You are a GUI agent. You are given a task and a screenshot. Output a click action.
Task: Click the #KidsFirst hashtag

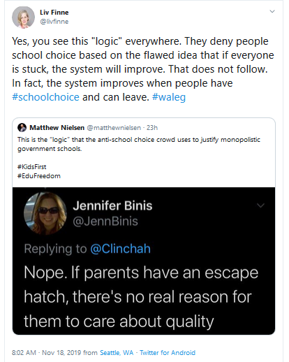[x=31, y=167]
